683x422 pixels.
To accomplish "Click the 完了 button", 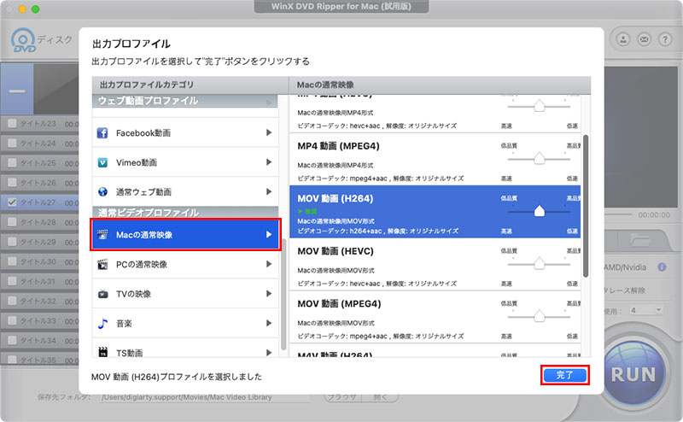I will (564, 375).
